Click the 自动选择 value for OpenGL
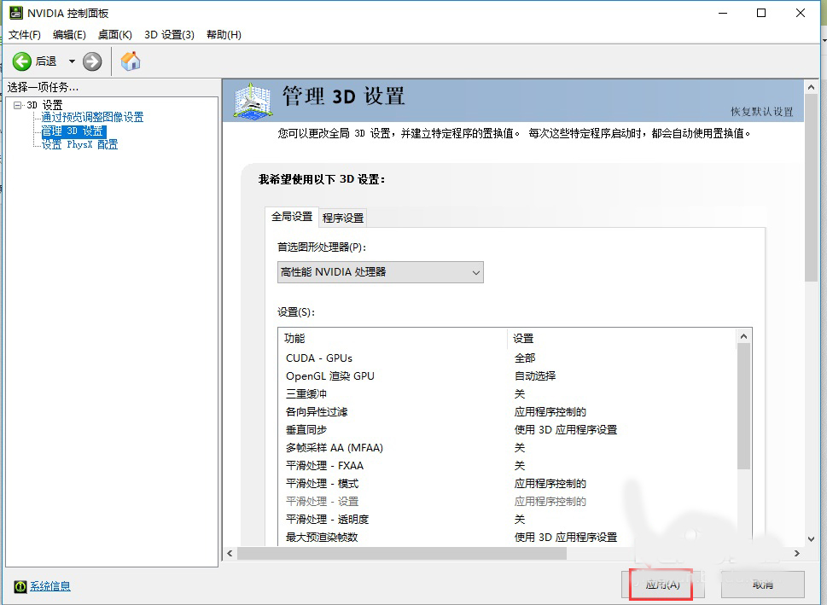The height and width of the screenshot is (605, 827). tap(535, 376)
